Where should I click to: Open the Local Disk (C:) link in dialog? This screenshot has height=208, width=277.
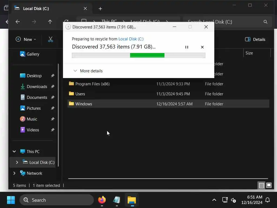click(131, 39)
